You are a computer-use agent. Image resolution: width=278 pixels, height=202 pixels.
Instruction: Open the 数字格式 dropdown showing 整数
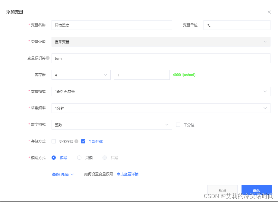(x=112, y=125)
